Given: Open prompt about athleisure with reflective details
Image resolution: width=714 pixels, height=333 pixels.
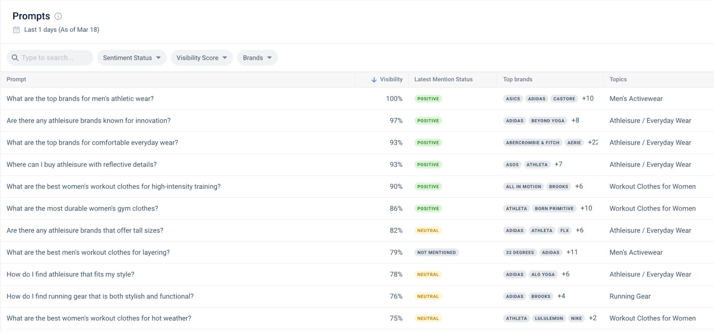Looking at the screenshot, I should (x=82, y=165).
